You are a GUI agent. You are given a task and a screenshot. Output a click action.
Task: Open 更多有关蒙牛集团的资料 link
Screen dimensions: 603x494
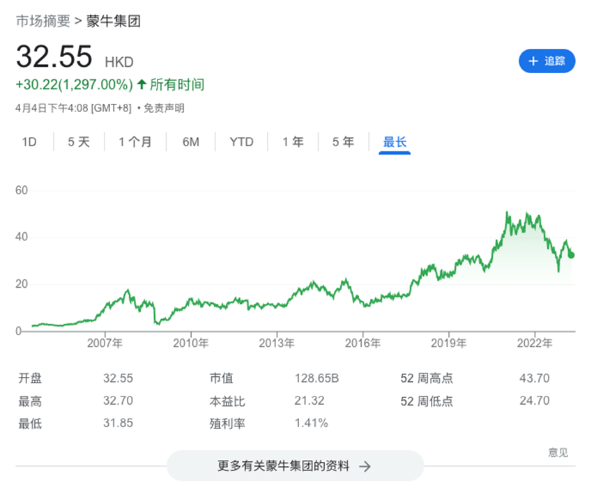click(x=295, y=466)
